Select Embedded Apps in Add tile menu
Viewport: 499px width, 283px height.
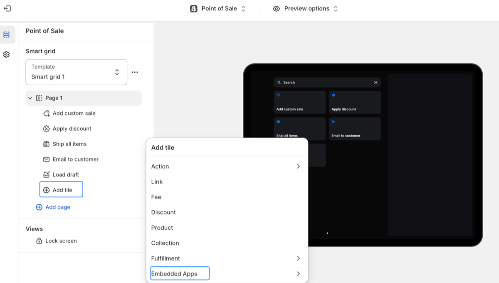pos(180,273)
